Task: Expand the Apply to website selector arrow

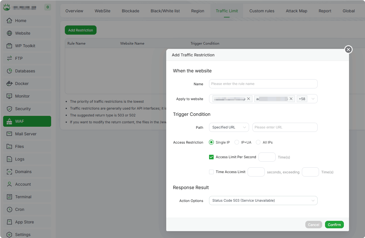Action: [313, 99]
